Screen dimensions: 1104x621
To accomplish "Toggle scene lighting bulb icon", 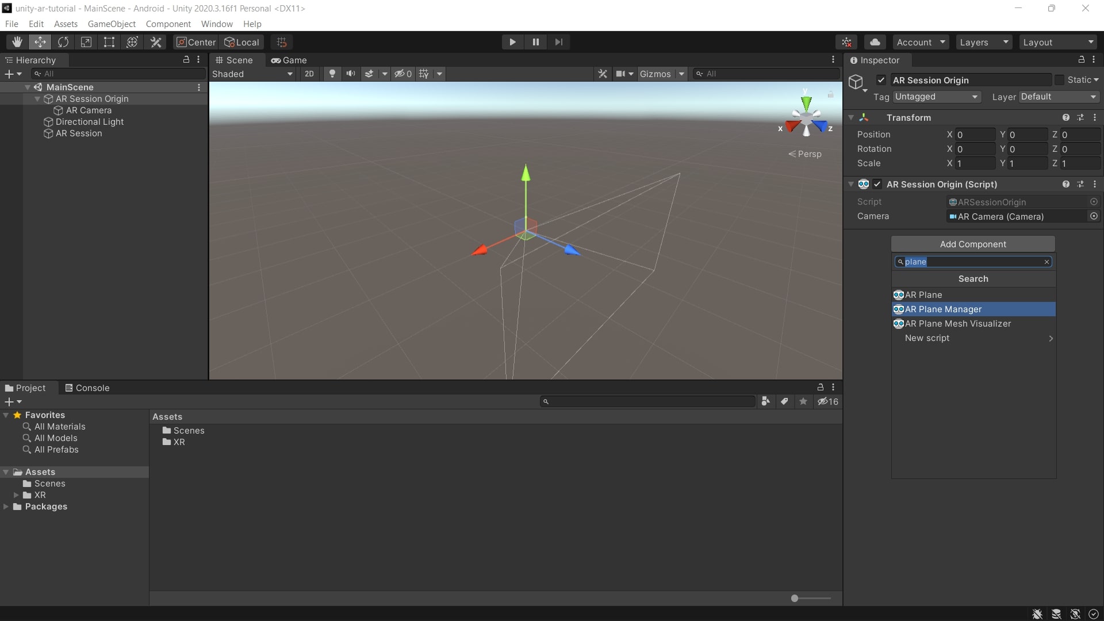I will coord(332,74).
